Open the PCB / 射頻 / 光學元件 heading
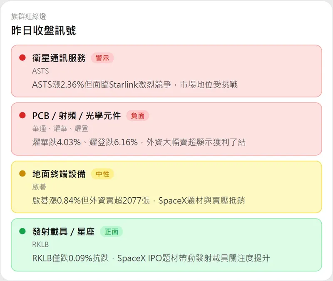The height and width of the screenshot is (281, 333). click(76, 116)
